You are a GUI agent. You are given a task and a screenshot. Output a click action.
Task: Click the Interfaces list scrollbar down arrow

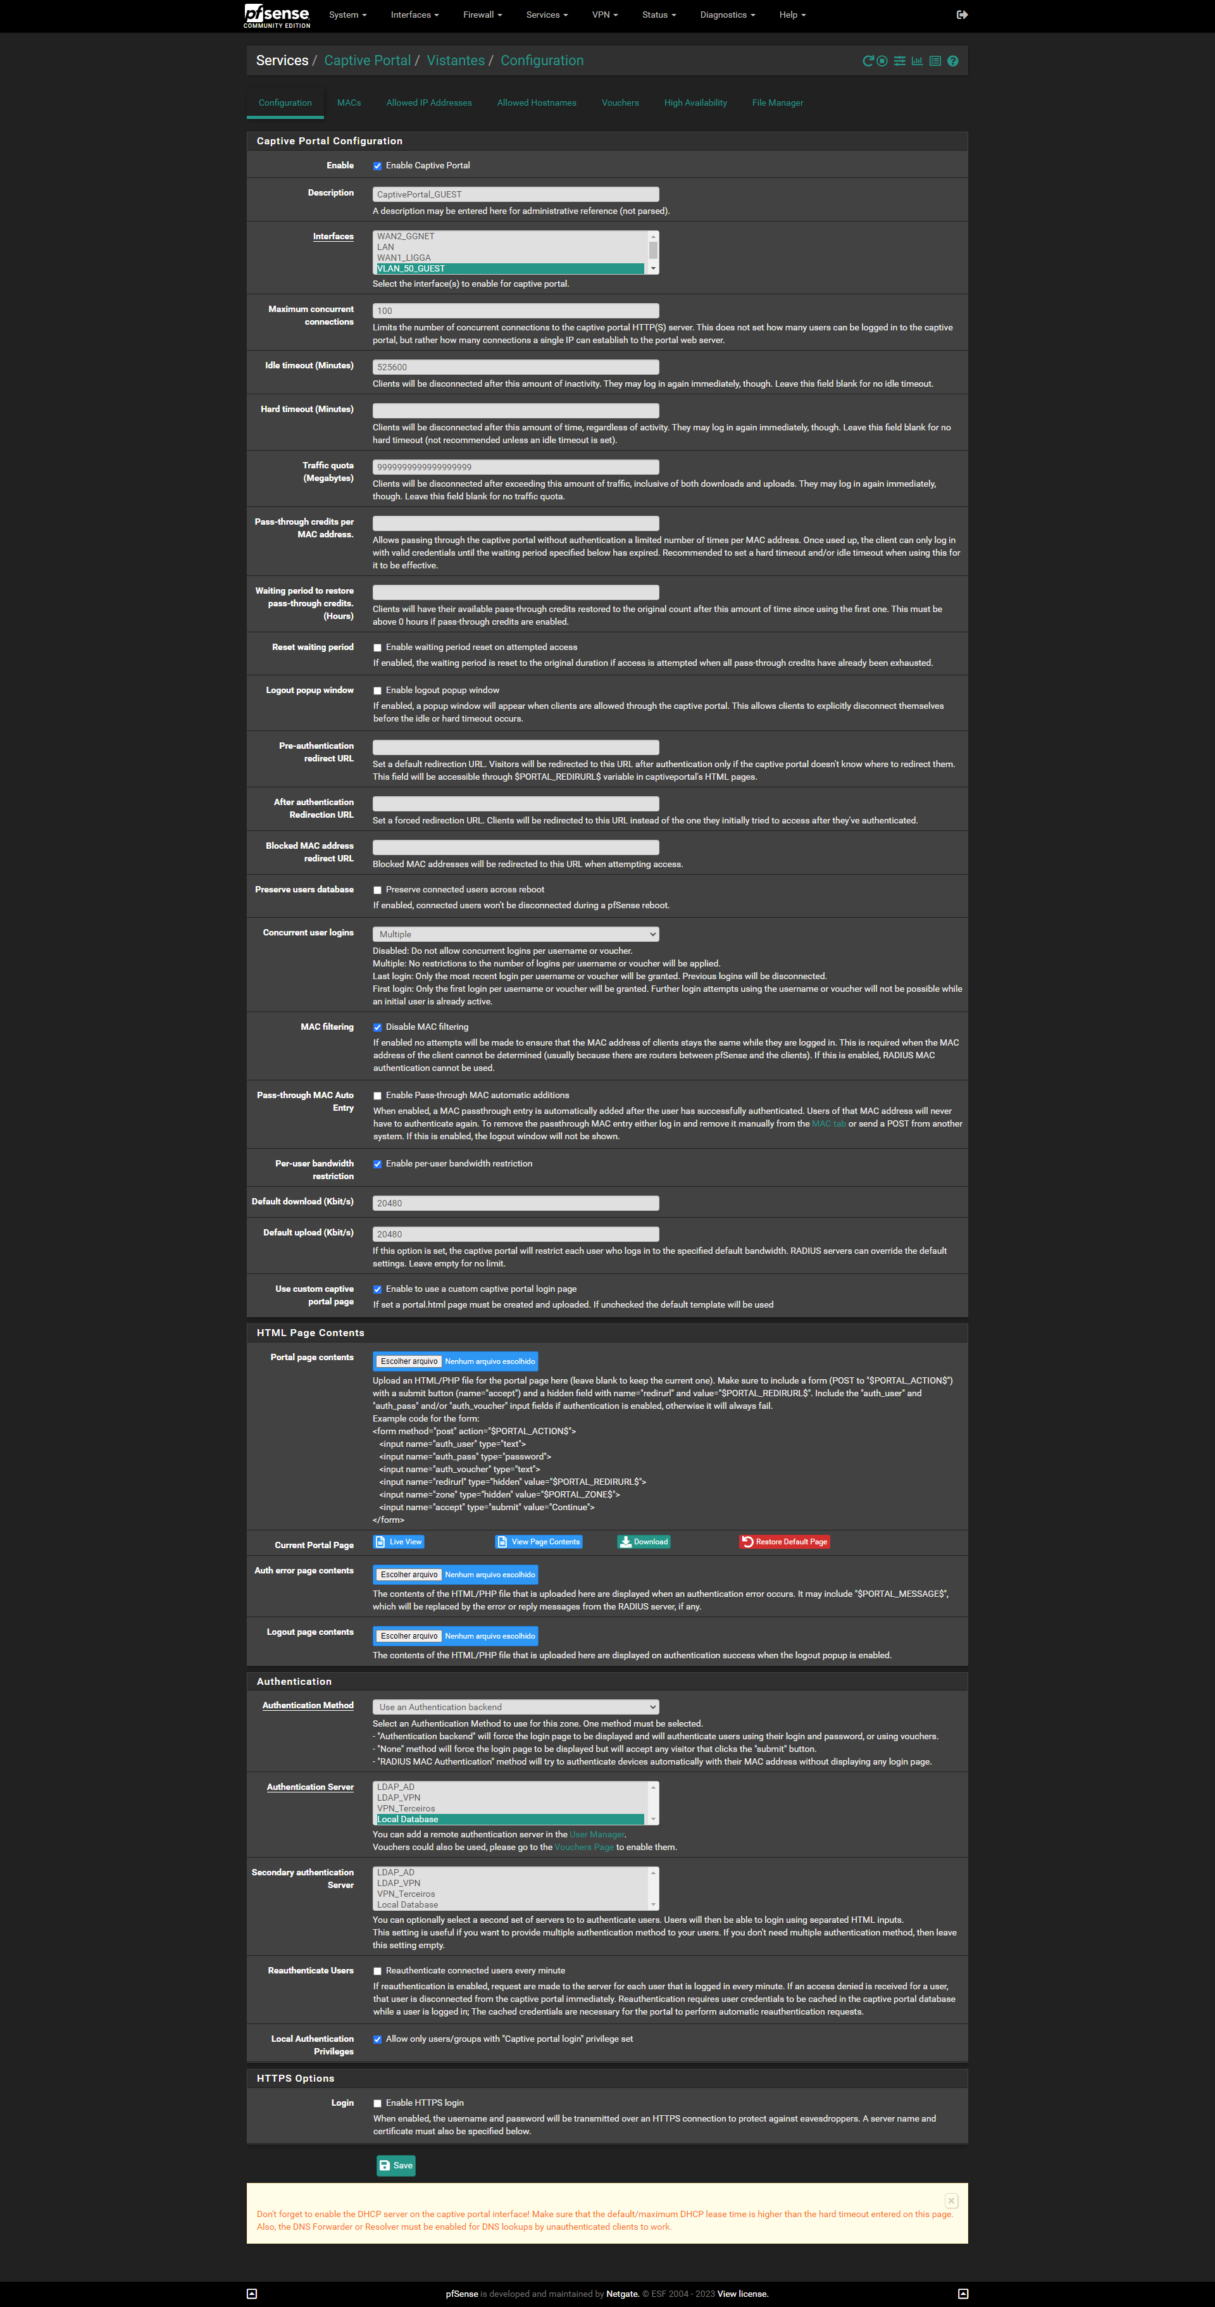click(652, 268)
